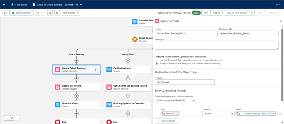
Task: Add element below Update Car Record
Action: 77,96
